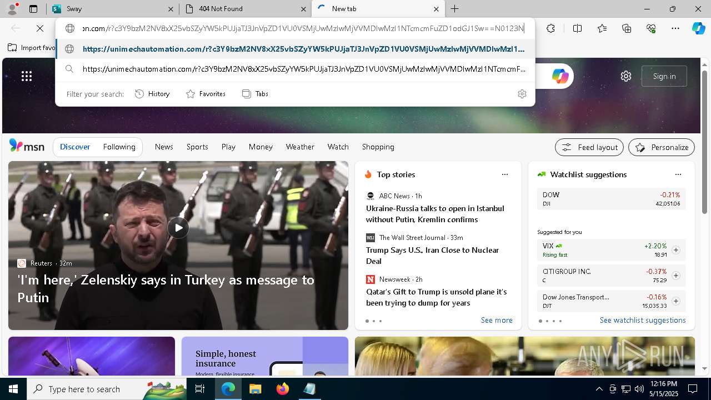Open the Weather section

(300, 147)
